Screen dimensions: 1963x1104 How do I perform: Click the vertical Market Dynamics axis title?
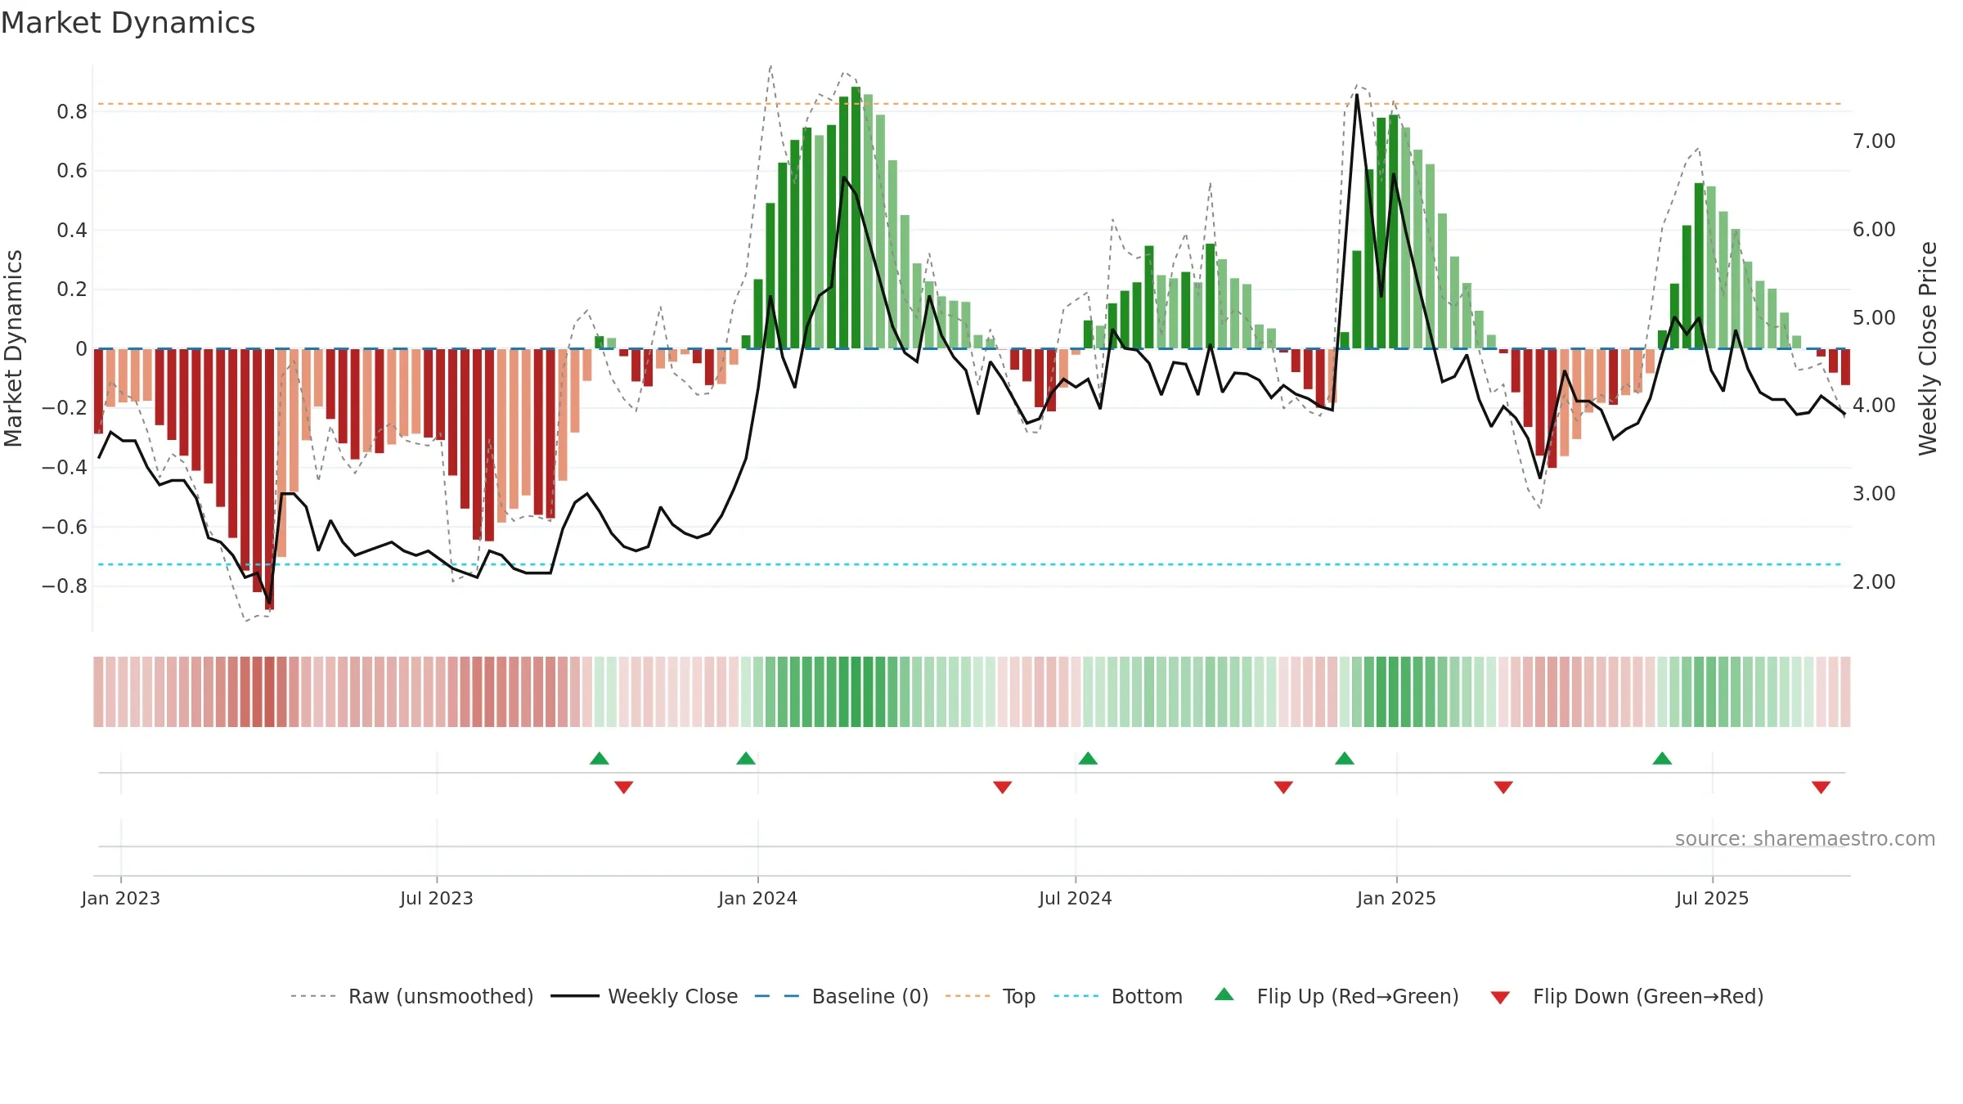pos(13,348)
